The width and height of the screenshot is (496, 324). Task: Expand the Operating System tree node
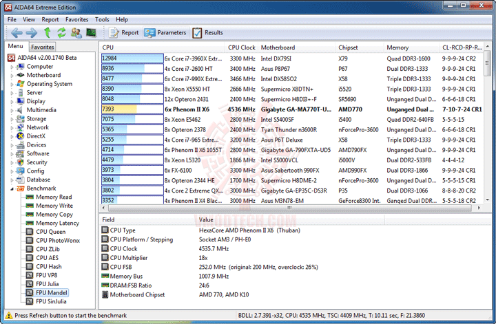point(12,85)
